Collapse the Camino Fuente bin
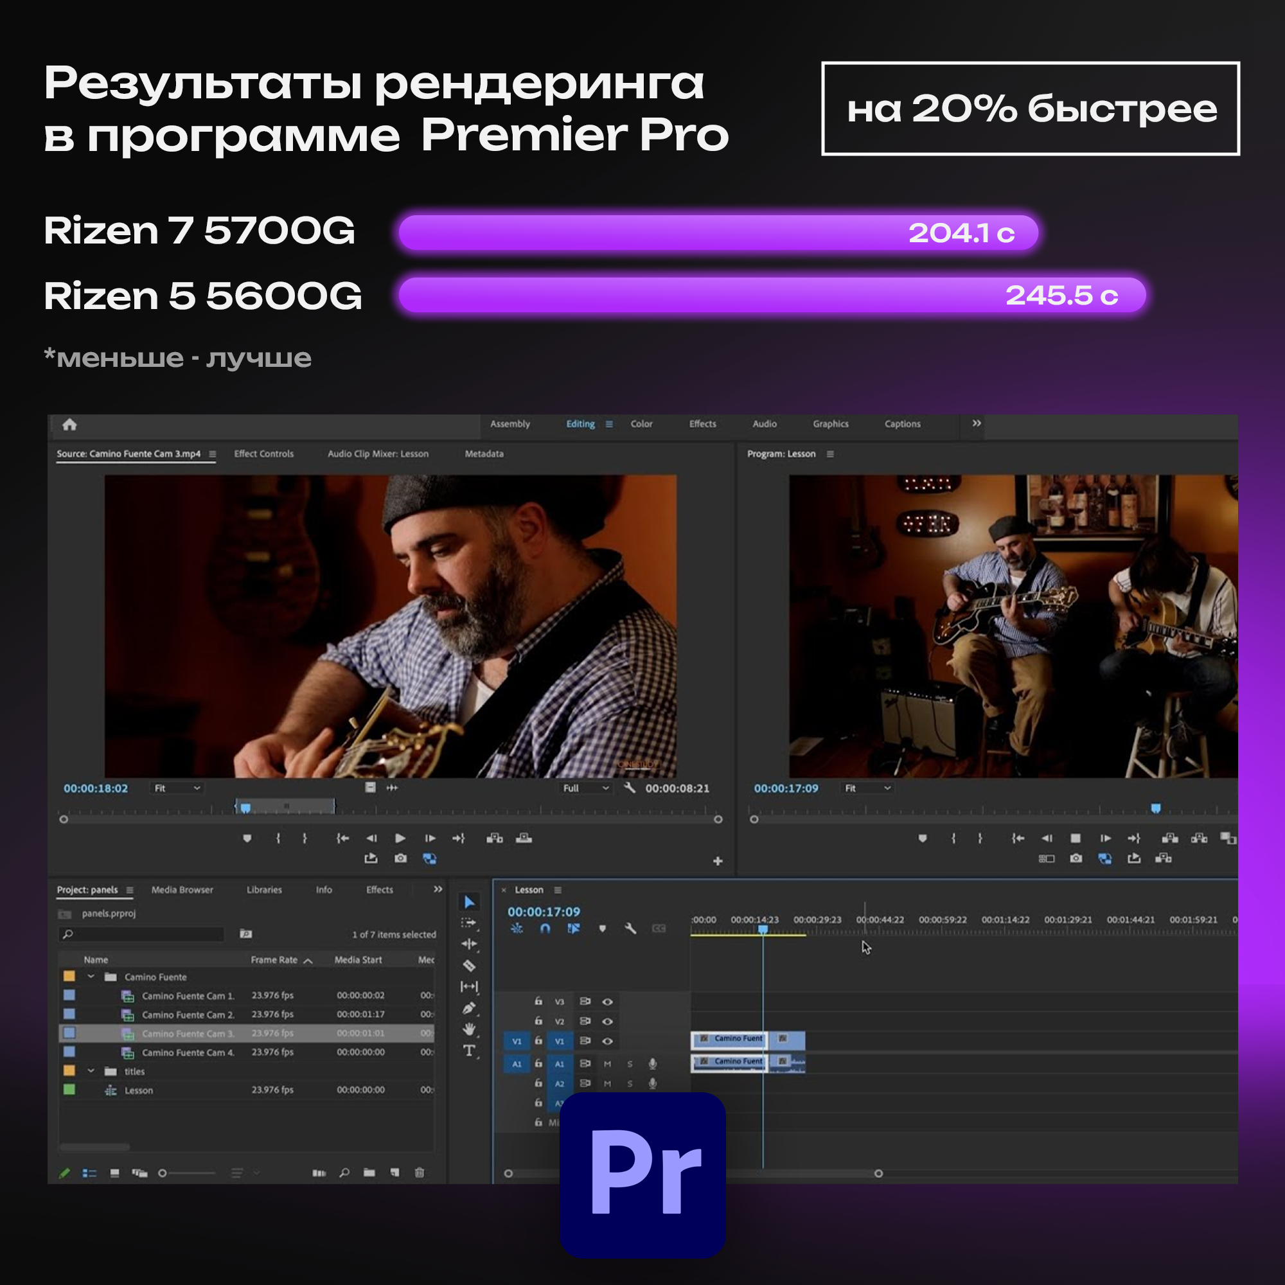1285x1285 pixels. click(91, 977)
